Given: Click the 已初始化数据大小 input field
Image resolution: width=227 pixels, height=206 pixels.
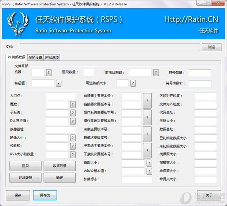Looking at the screenshot, I should tap(205, 138).
